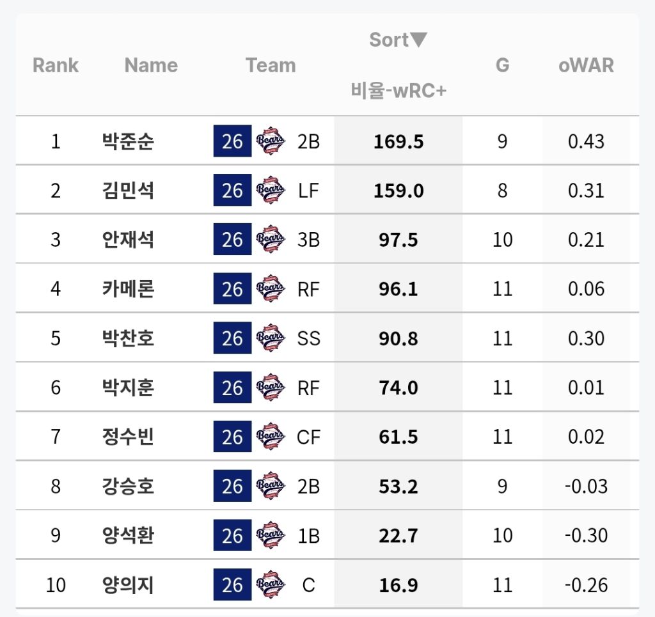The height and width of the screenshot is (617, 655).
Task: Click the Team column header
Action: coord(271,65)
